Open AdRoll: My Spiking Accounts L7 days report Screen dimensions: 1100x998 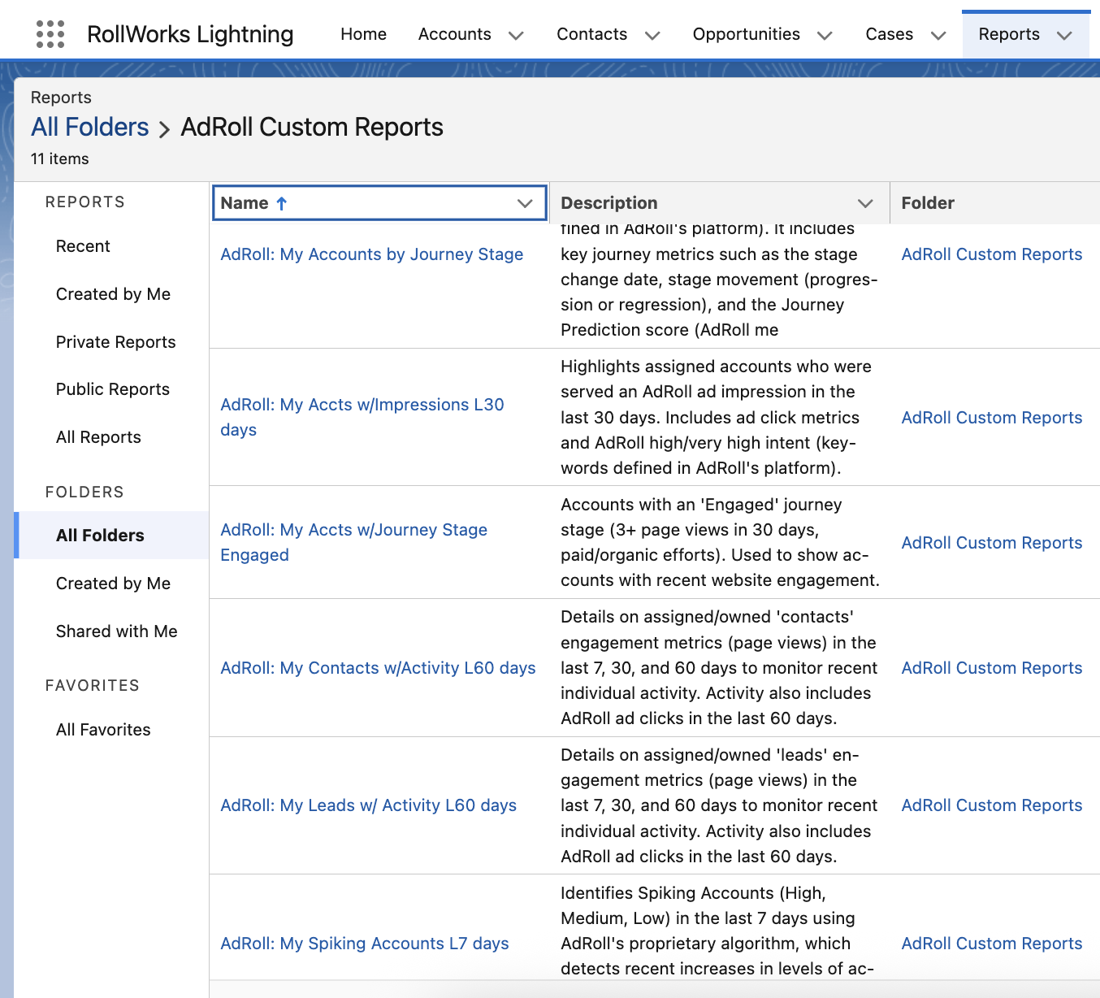(x=365, y=944)
